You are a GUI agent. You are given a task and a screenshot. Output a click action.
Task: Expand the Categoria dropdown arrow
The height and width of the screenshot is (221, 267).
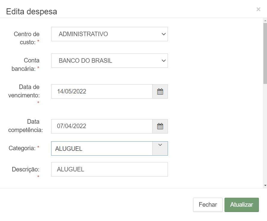tap(160, 148)
